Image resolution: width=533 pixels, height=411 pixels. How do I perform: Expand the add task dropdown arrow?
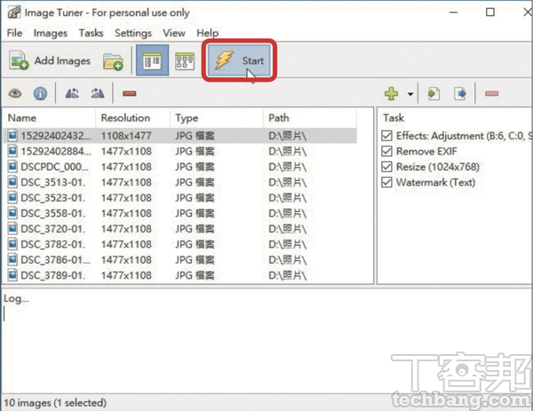[410, 93]
